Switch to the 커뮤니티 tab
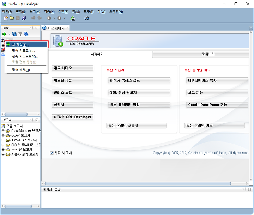This screenshot has height=215, width=254. coord(201,54)
